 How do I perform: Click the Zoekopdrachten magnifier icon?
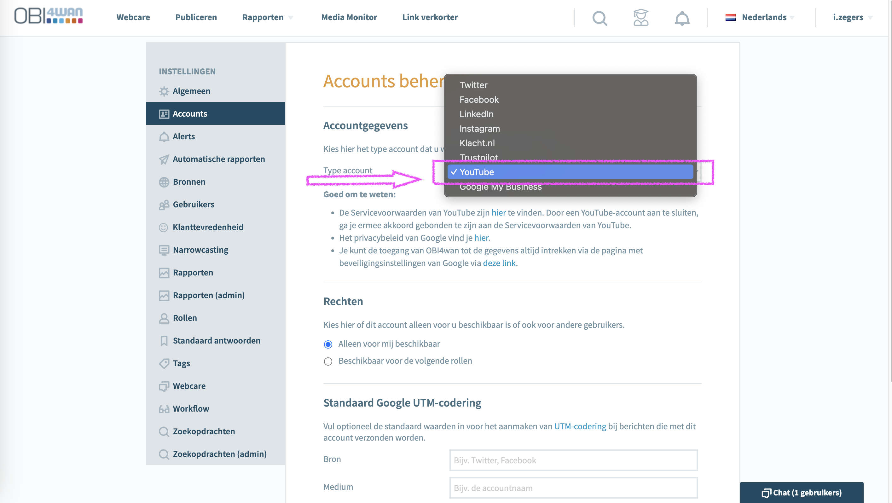click(x=164, y=432)
